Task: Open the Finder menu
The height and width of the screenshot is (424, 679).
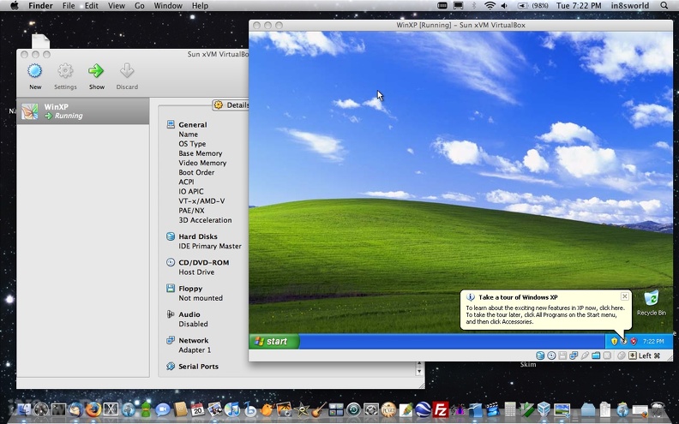Action: tap(40, 6)
